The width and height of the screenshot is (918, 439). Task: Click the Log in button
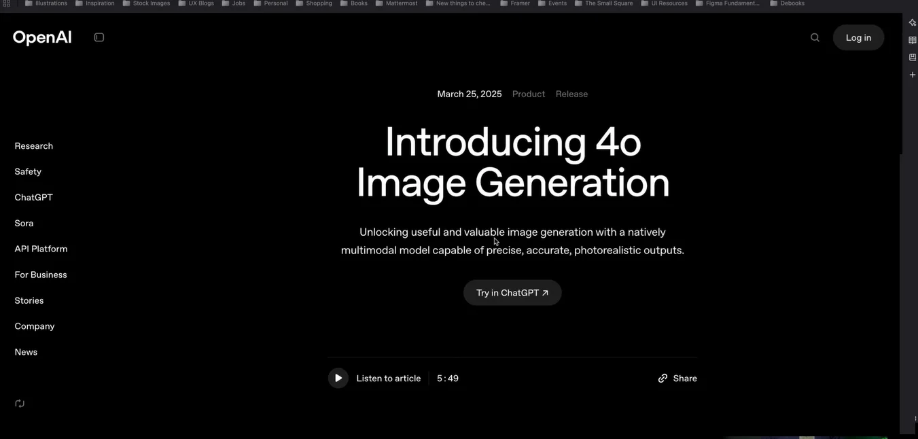858,37
